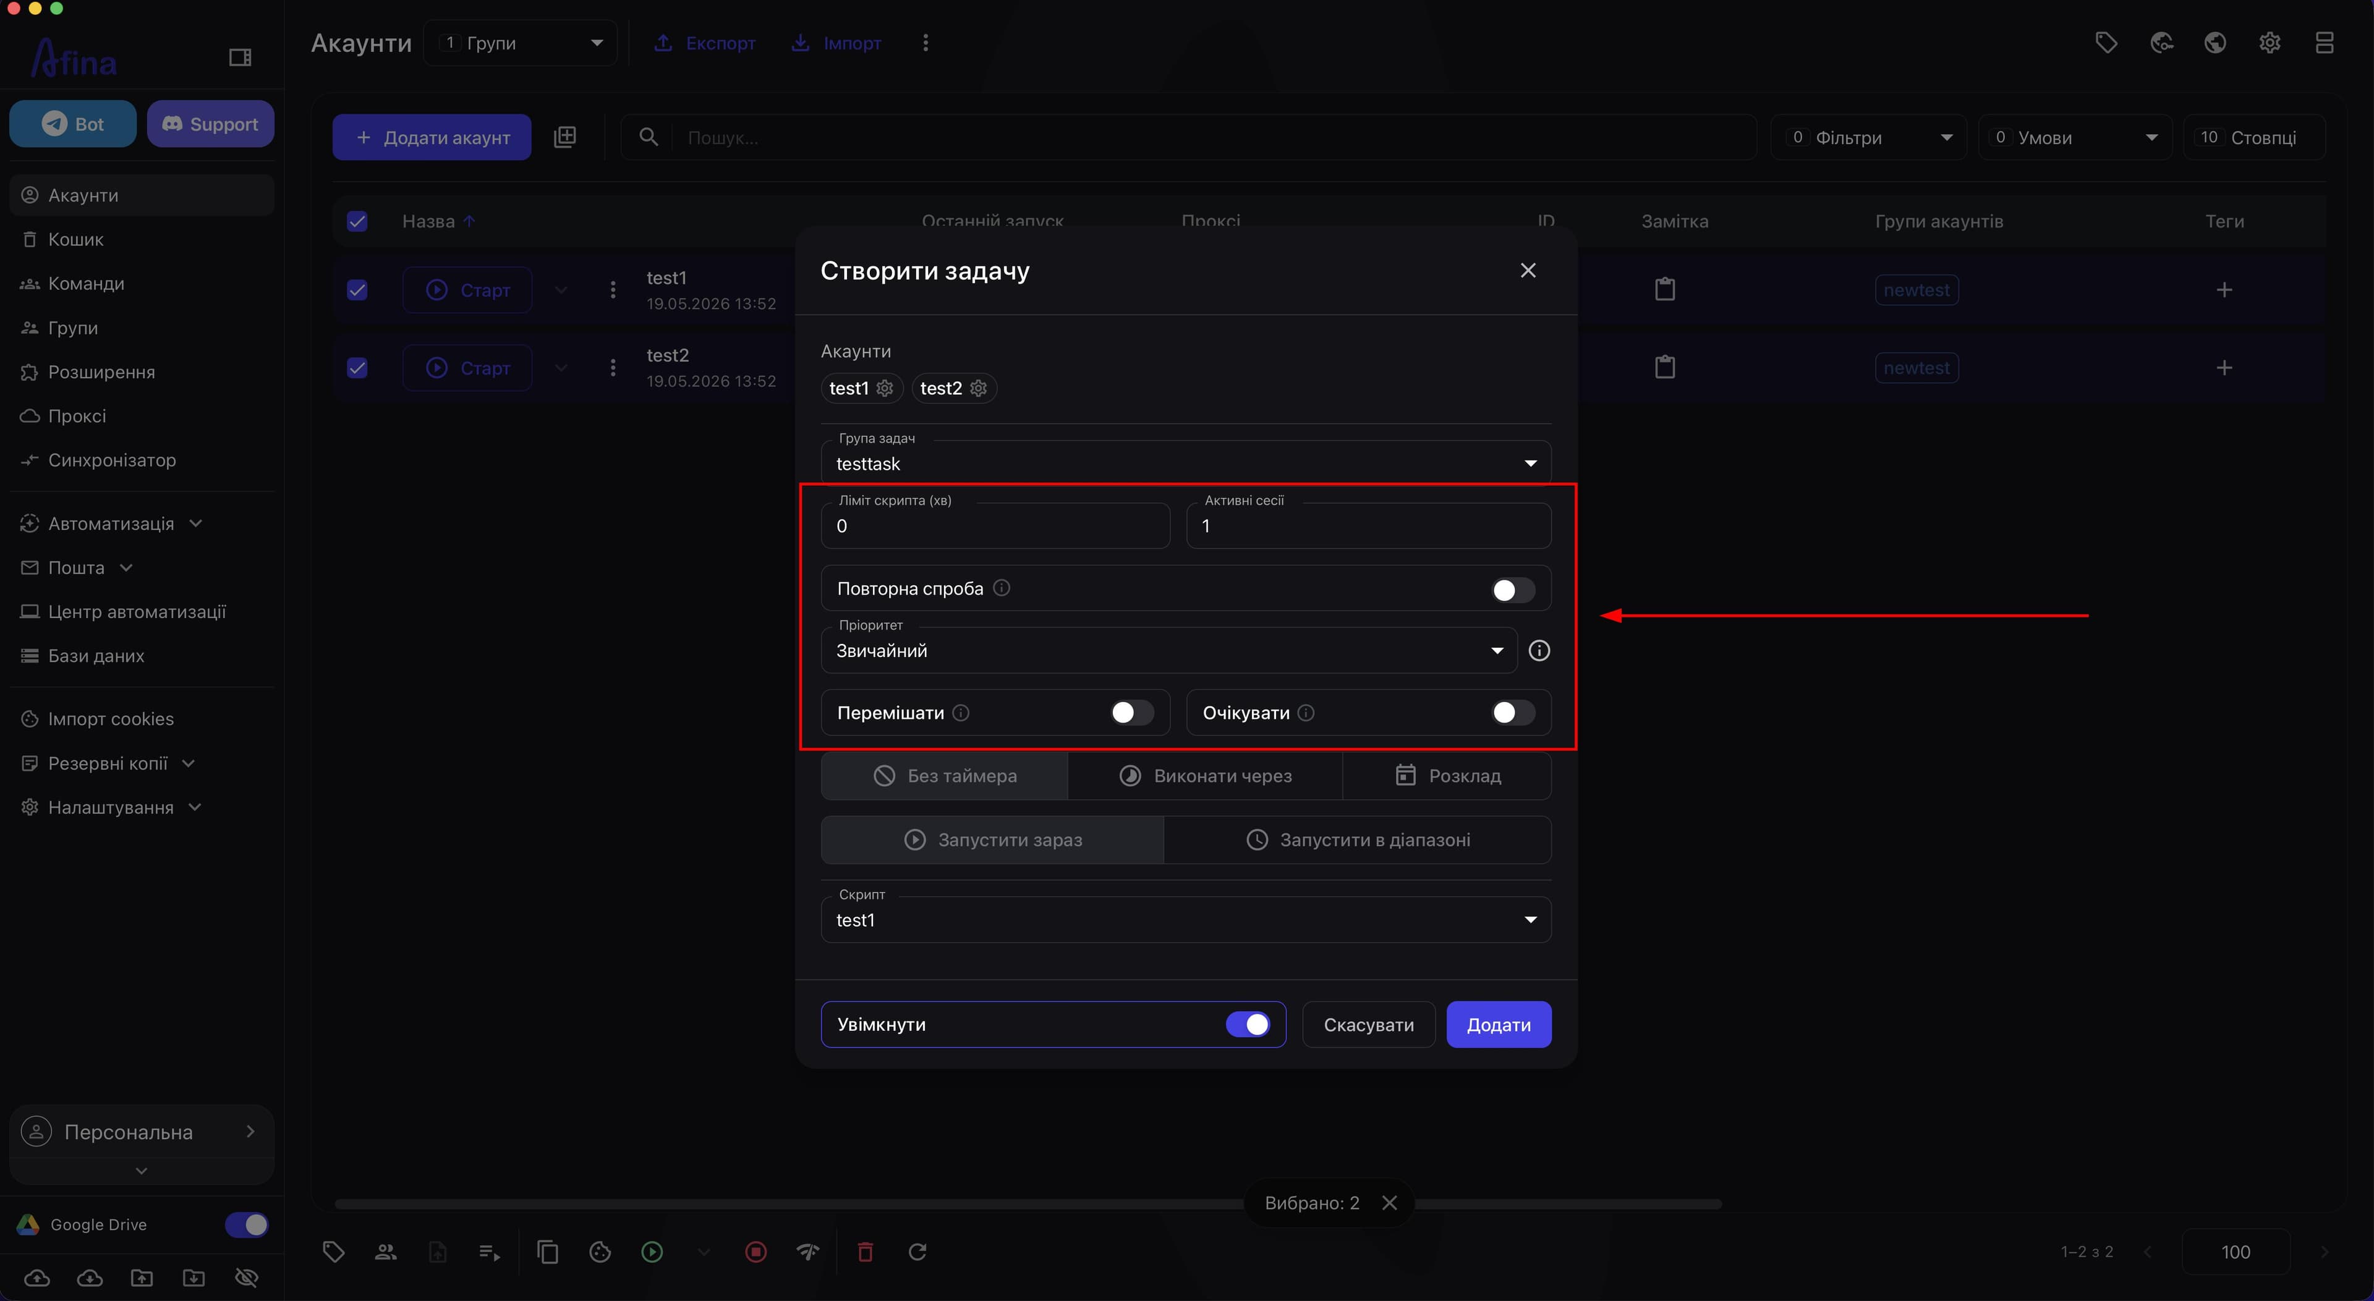Click the Додати button
The height and width of the screenshot is (1301, 2374).
[1499, 1025]
